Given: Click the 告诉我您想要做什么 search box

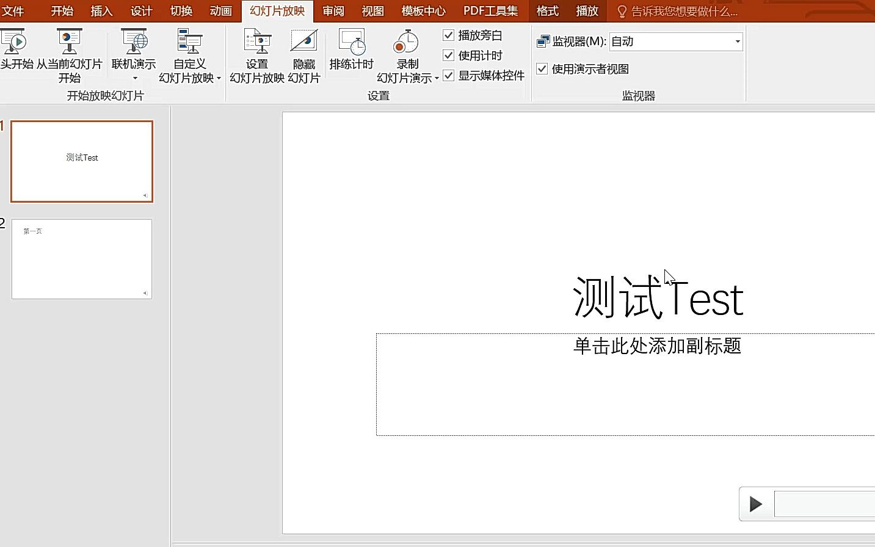Looking at the screenshot, I should pyautogui.click(x=684, y=12).
